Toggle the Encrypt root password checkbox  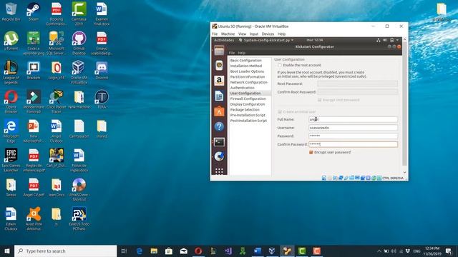coord(320,100)
